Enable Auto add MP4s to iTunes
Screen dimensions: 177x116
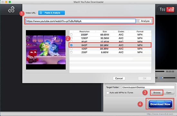tap(108, 93)
